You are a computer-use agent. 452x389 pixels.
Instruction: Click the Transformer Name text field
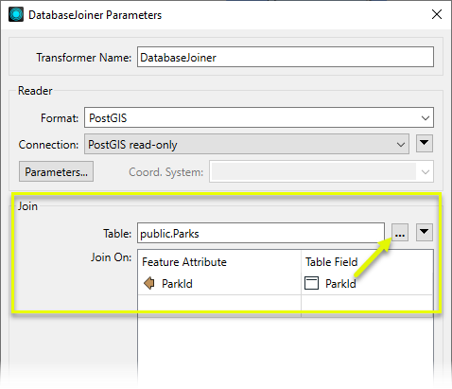(286, 57)
